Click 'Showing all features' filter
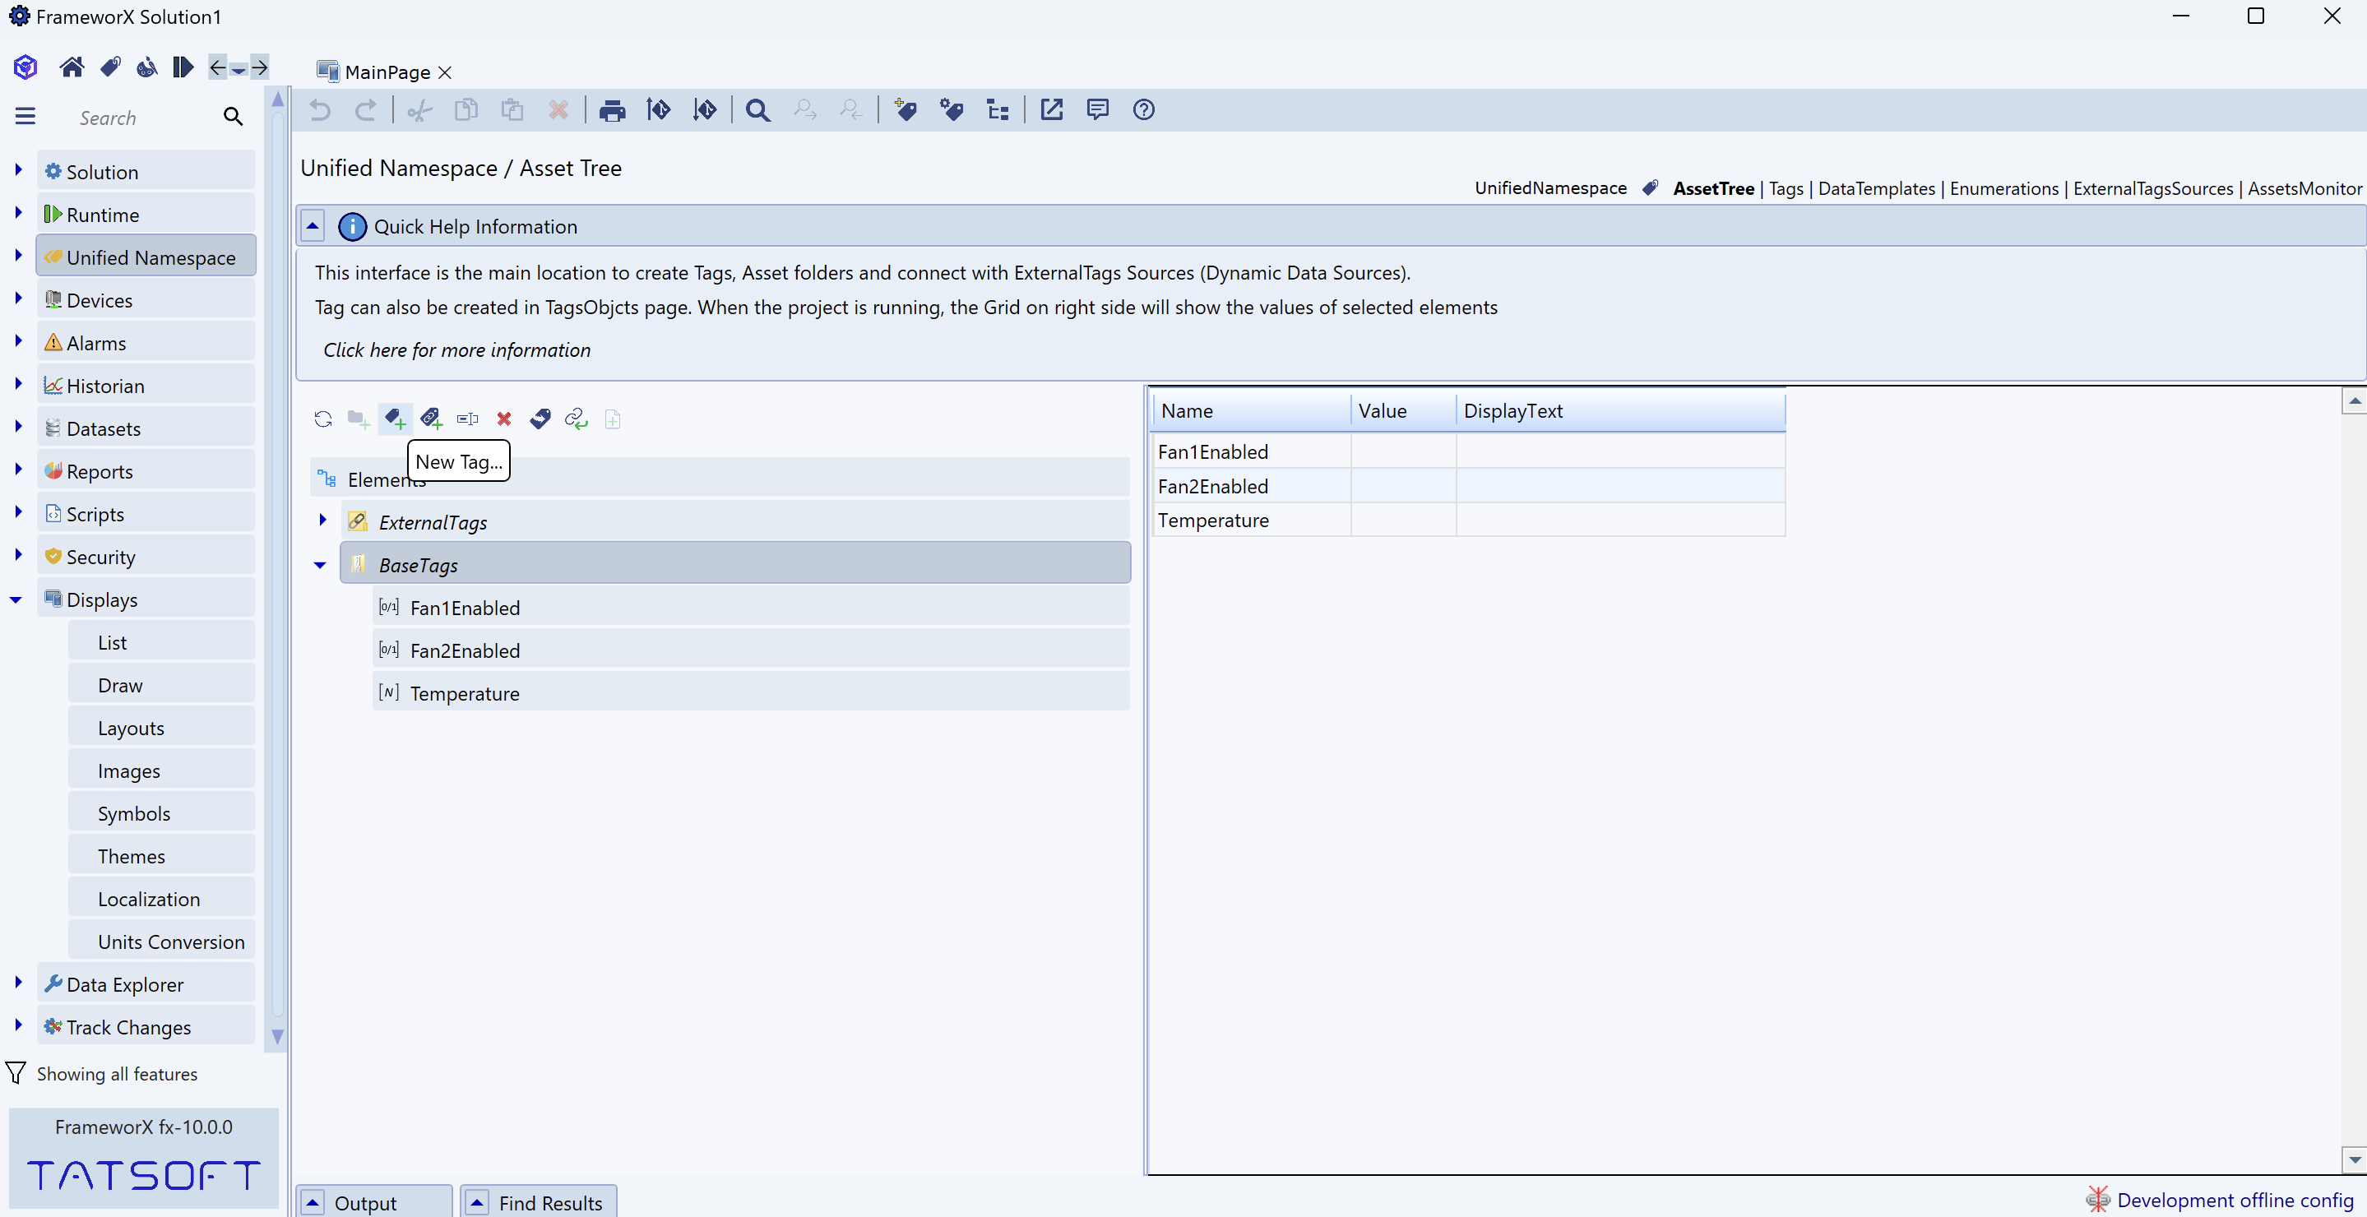 pyautogui.click(x=117, y=1074)
